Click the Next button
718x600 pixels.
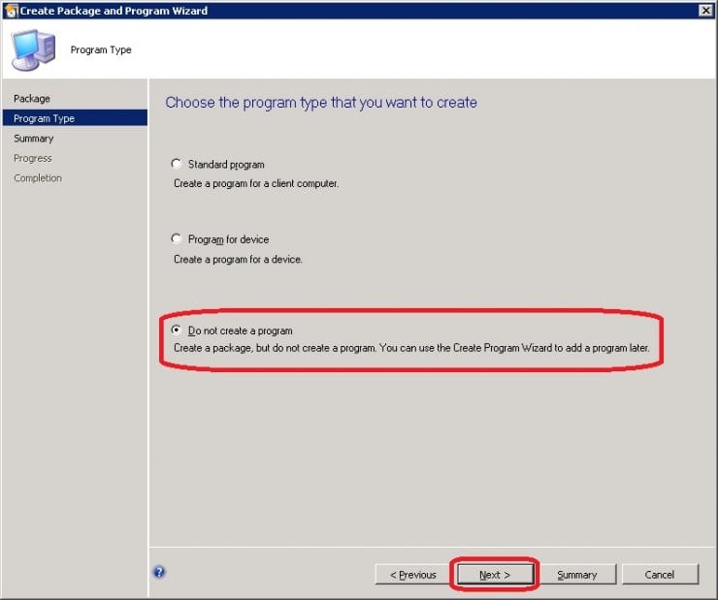tap(495, 575)
